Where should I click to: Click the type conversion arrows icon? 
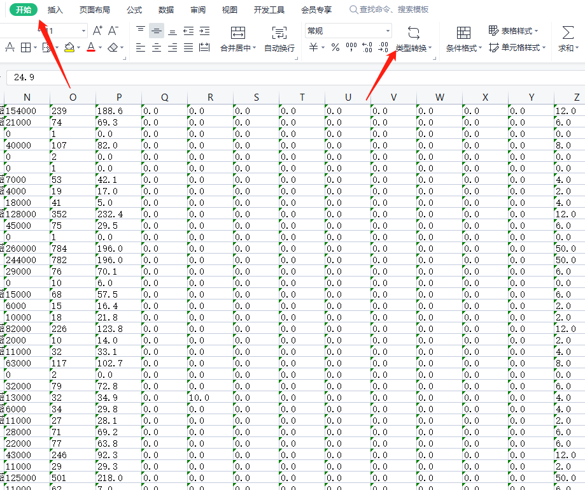(x=413, y=33)
